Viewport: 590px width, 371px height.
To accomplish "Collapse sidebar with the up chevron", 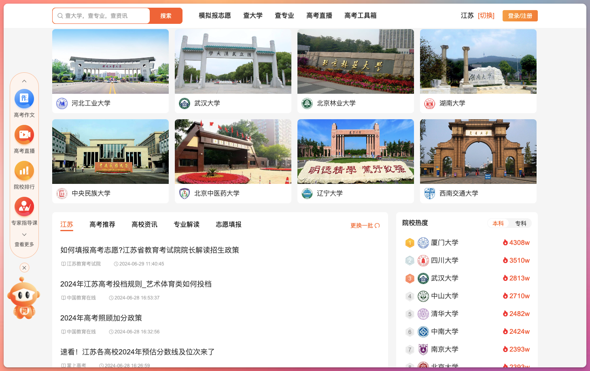I will click(24, 81).
